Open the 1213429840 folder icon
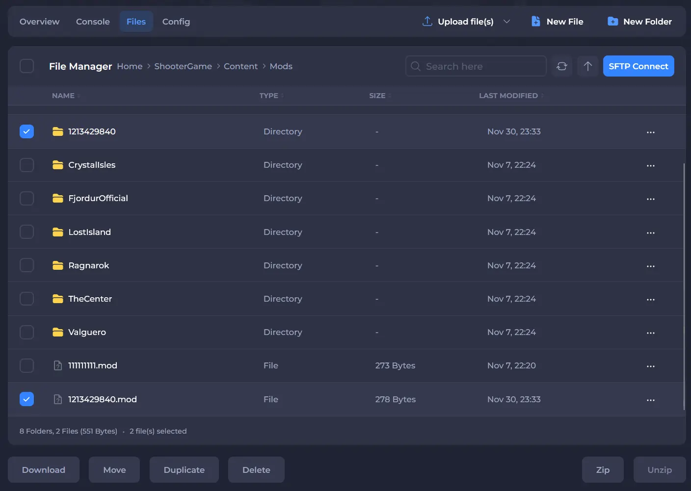 [x=58, y=131]
